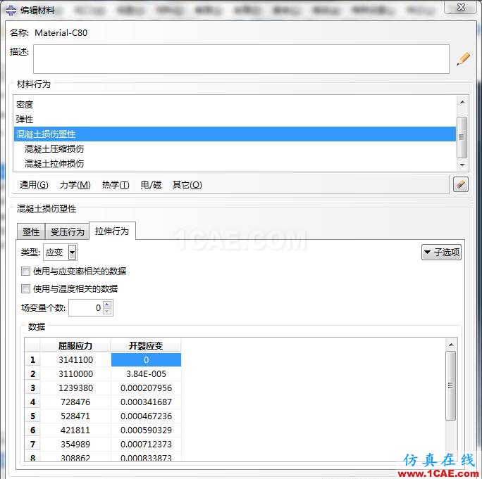Select cracking strain cell 0.000590329
482x479 pixels.
coord(146,430)
